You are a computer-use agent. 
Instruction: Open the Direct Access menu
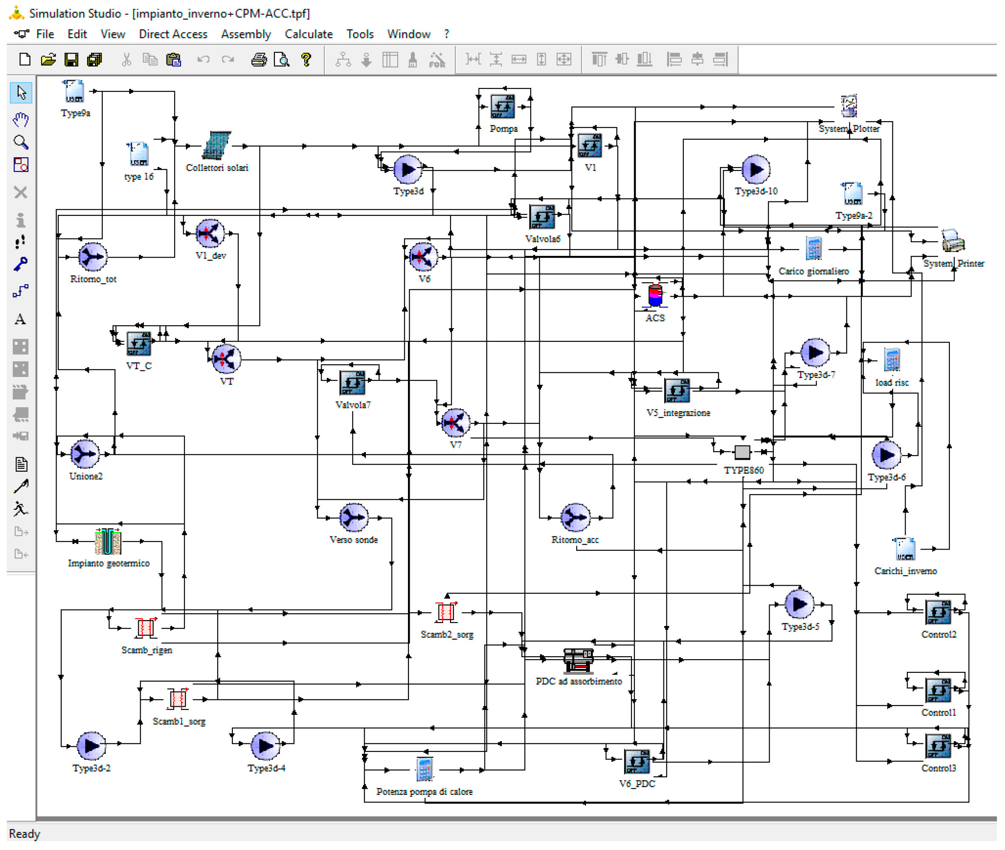pyautogui.click(x=173, y=34)
